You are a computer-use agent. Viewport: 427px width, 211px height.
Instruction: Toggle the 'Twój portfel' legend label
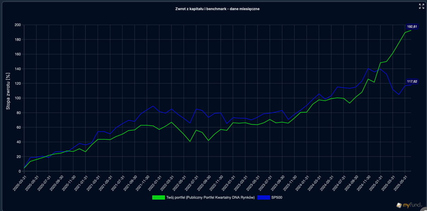tap(210, 198)
